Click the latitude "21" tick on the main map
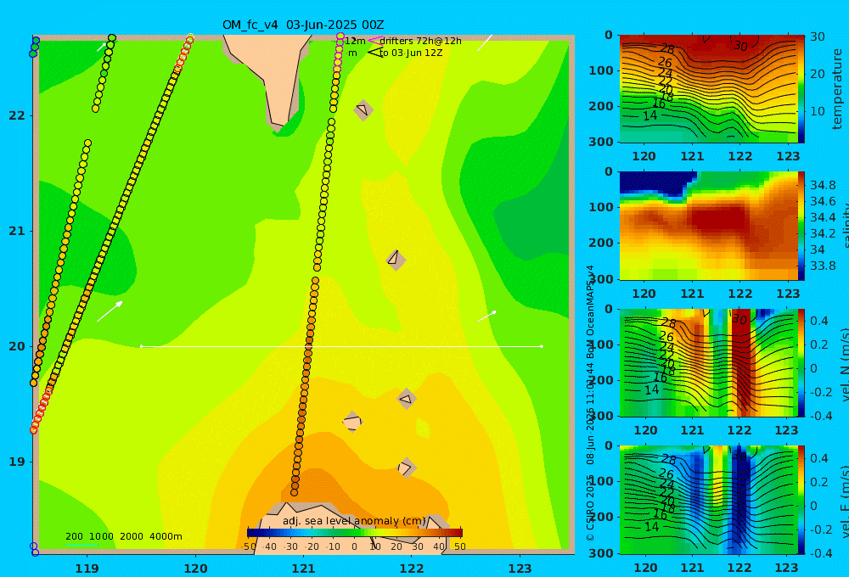The width and height of the screenshot is (849, 577). click(x=17, y=231)
